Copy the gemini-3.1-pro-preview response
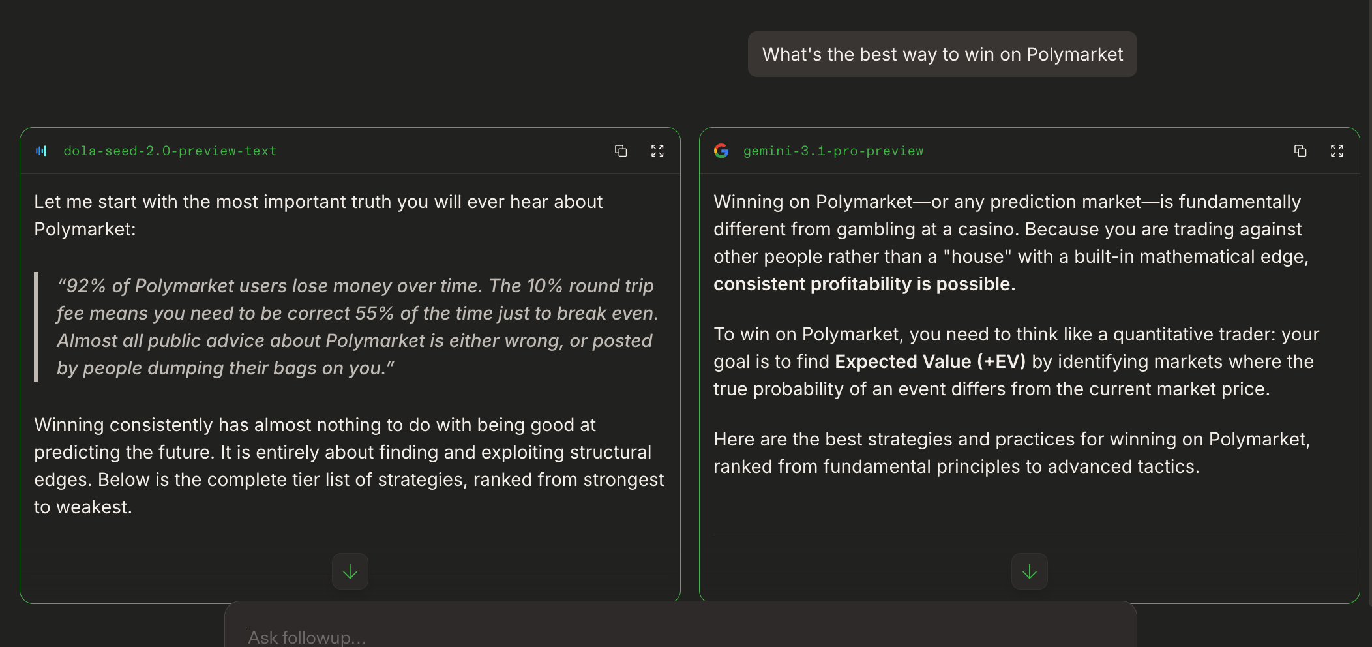Image resolution: width=1372 pixels, height=647 pixels. 1300,151
